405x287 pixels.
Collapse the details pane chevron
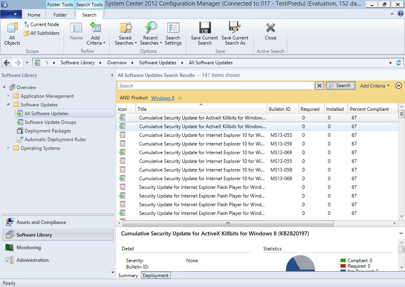[401, 233]
